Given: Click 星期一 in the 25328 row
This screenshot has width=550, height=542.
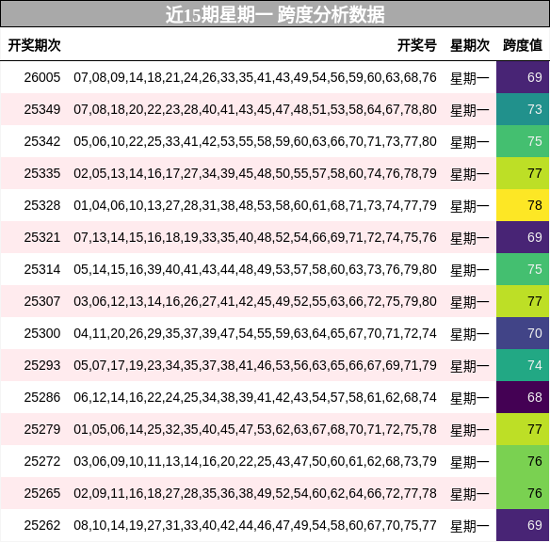Looking at the screenshot, I should coord(470,206).
